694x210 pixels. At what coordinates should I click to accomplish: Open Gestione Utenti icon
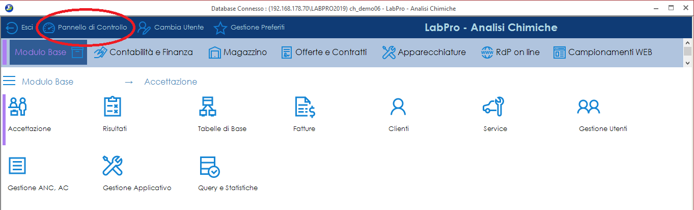click(x=589, y=107)
